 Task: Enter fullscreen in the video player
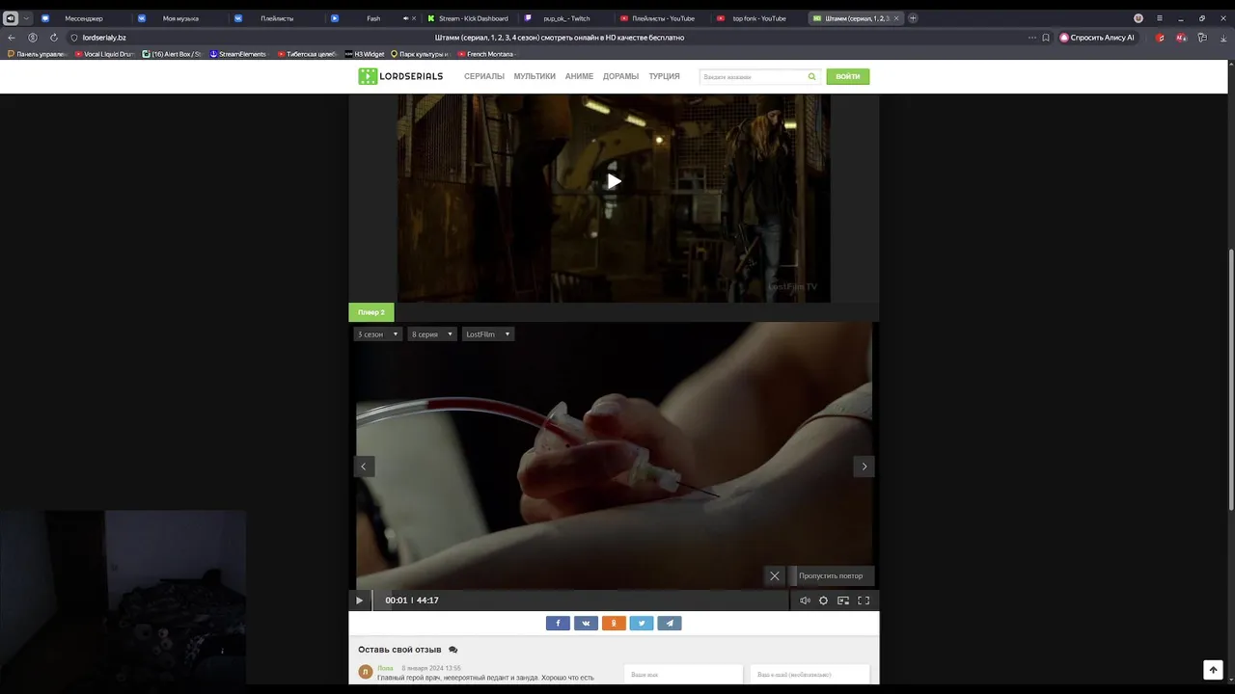pyautogui.click(x=864, y=601)
